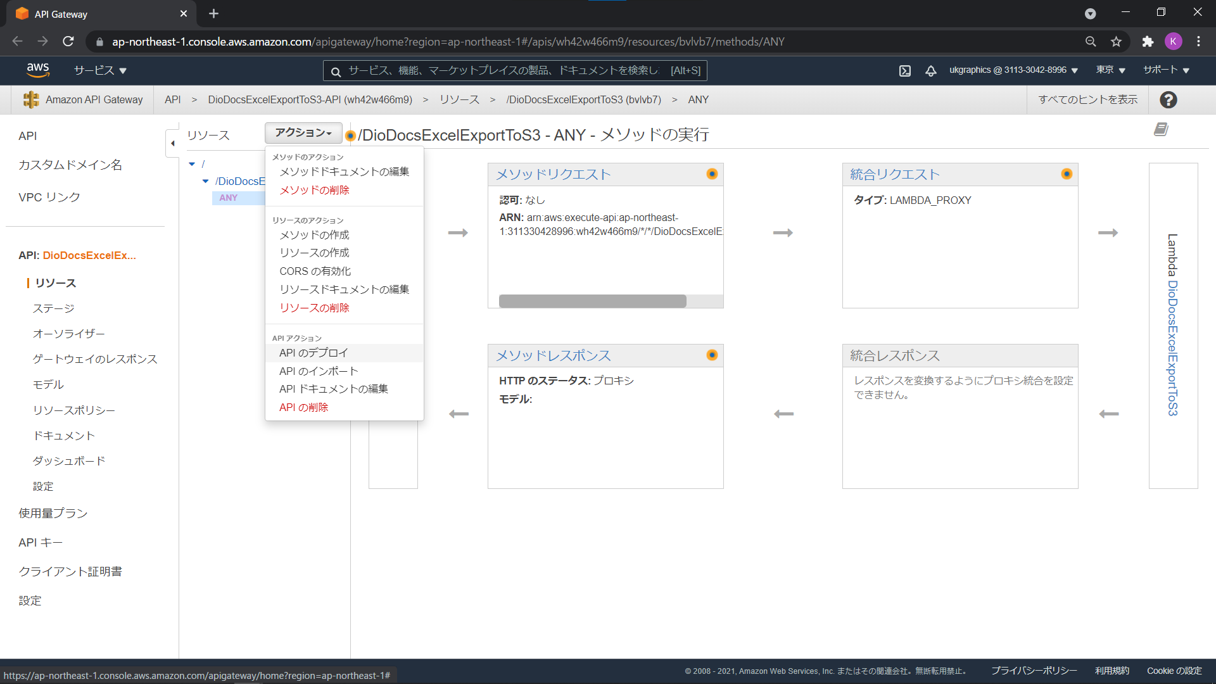Focus the AWS service search field
This screenshot has height=684, width=1216.
pos(515,71)
